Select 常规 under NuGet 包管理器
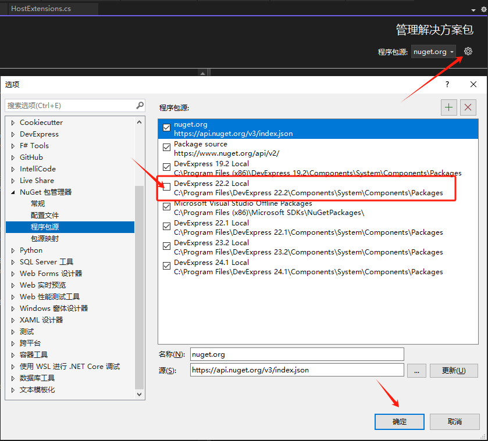 [x=38, y=204]
